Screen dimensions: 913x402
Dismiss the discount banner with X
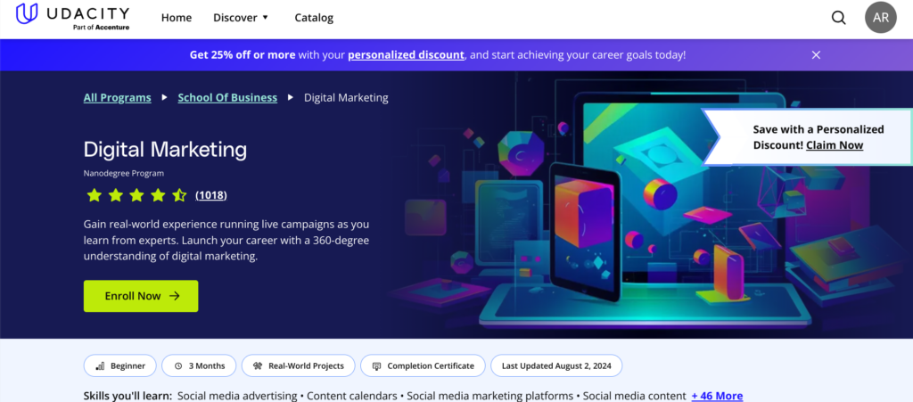(816, 55)
